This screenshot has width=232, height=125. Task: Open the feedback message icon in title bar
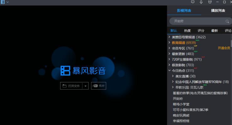[193, 2]
